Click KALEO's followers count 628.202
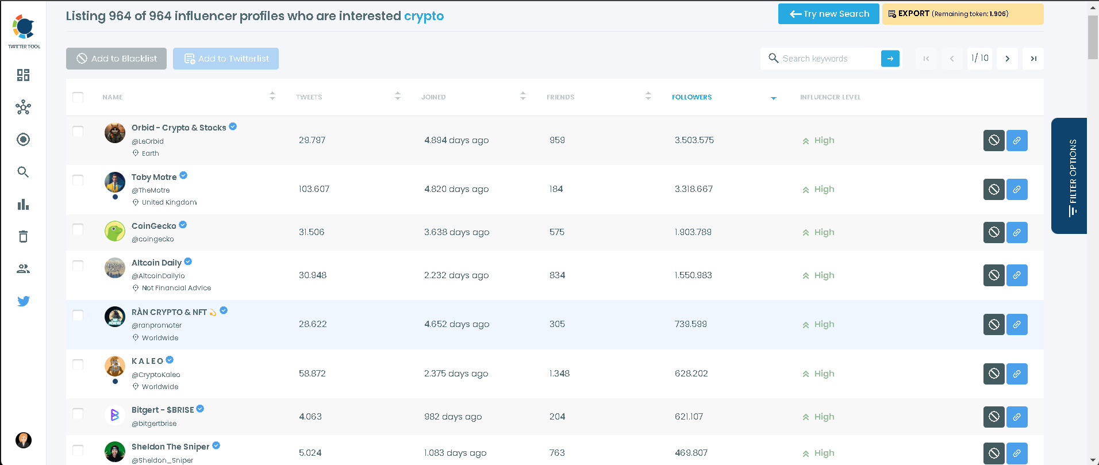This screenshot has height=465, width=1099. (691, 374)
